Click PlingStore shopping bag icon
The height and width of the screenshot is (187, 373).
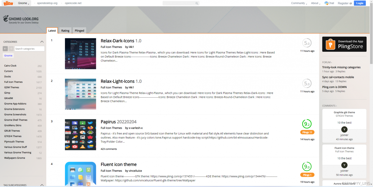331,44
